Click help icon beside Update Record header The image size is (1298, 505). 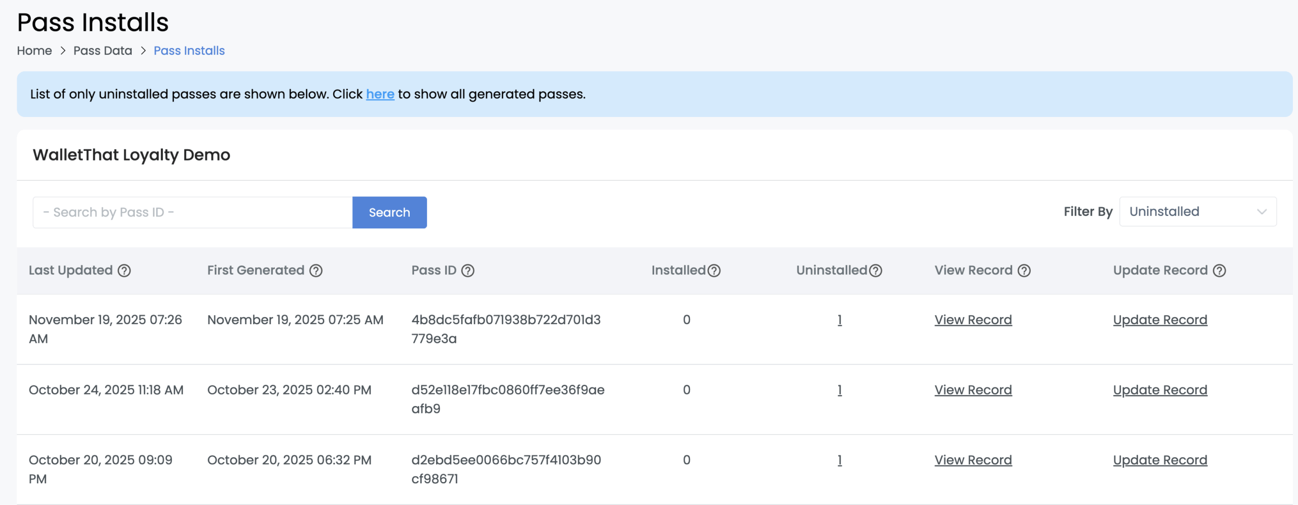[x=1219, y=270]
